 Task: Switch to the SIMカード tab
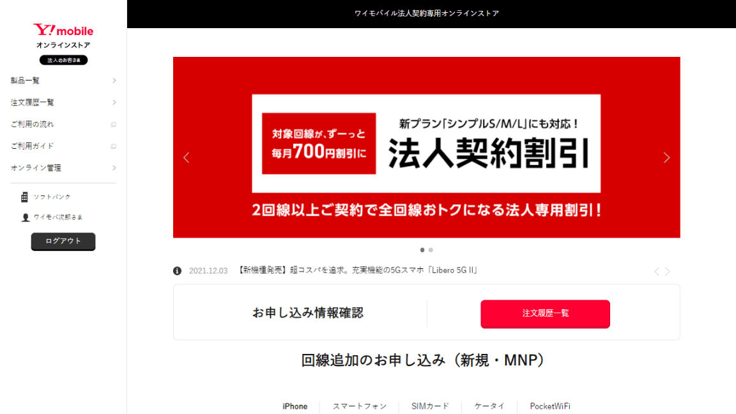coord(431,406)
